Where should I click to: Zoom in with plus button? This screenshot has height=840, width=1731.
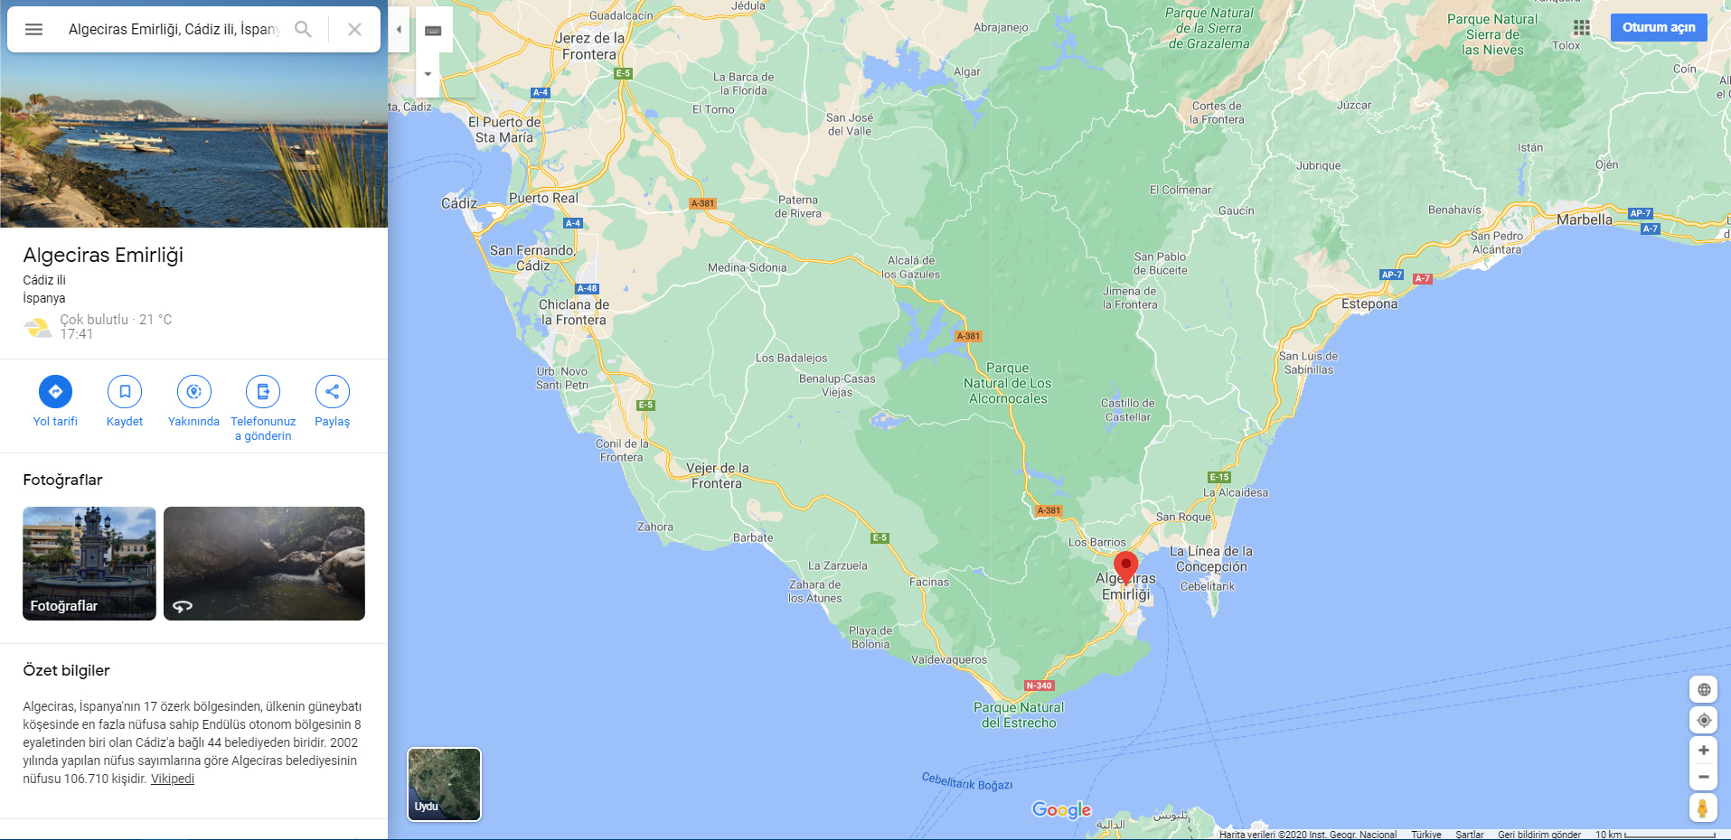(1704, 750)
